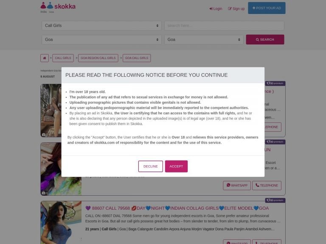Image resolution: width=326 pixels, height=244 pixels.
Task: Select the Goa Region Call Girls breadcrumb
Action: (x=98, y=58)
